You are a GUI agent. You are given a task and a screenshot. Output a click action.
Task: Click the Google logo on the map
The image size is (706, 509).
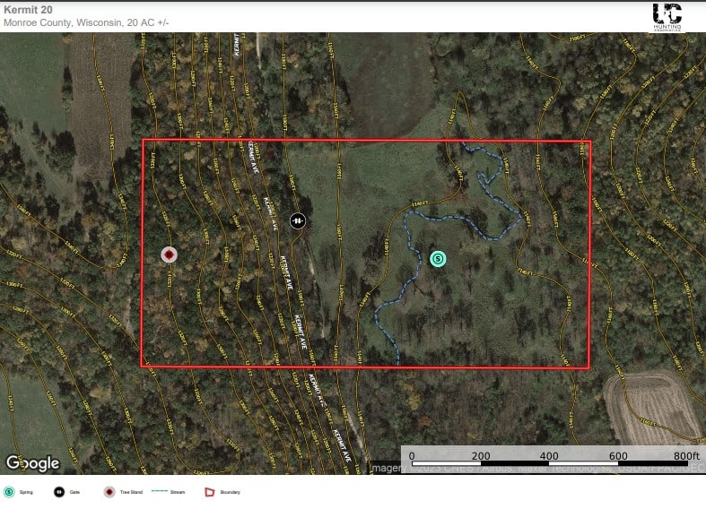(x=33, y=462)
